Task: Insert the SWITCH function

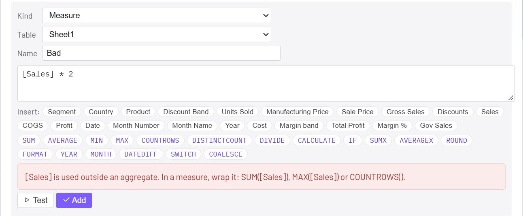Action: point(183,154)
